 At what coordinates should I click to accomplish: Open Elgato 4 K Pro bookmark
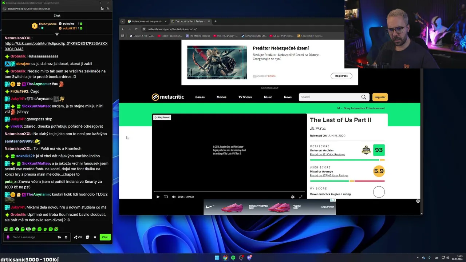(142, 36)
